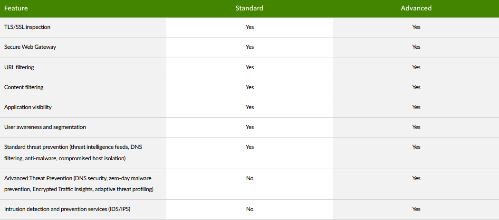The width and height of the screenshot is (499, 220).
Task: Click Advanced's Yes for IDS/IPS row
Action: pyautogui.click(x=416, y=209)
